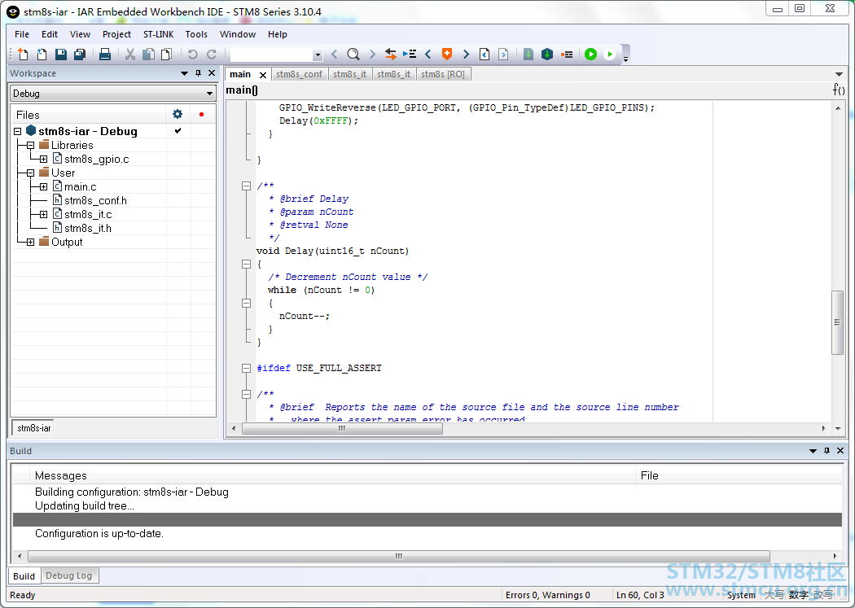This screenshot has width=855, height=608.
Task: Click the Toggle Breakpoint icon
Action: click(x=567, y=54)
